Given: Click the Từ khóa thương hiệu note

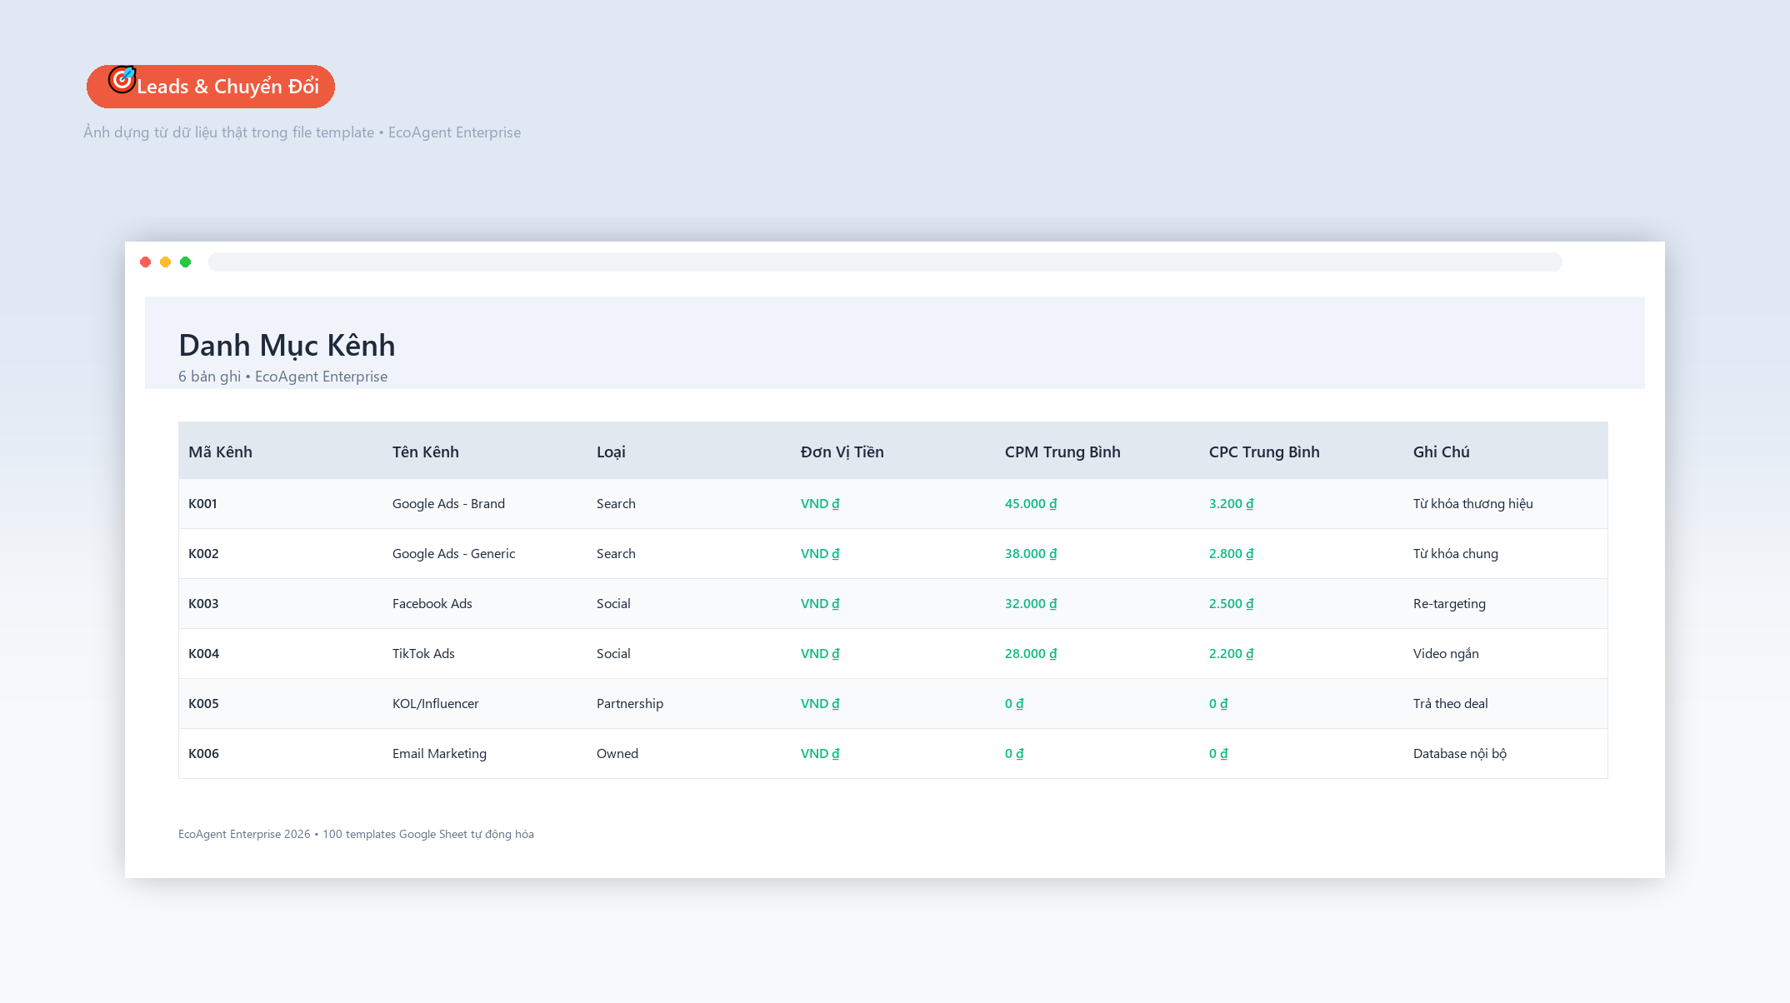Looking at the screenshot, I should pyautogui.click(x=1473, y=504).
